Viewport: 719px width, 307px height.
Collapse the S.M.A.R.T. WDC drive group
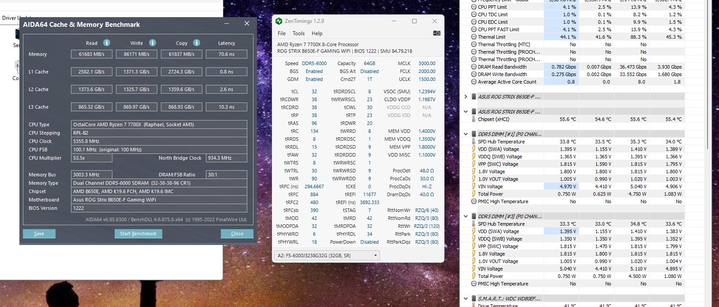click(x=466, y=299)
